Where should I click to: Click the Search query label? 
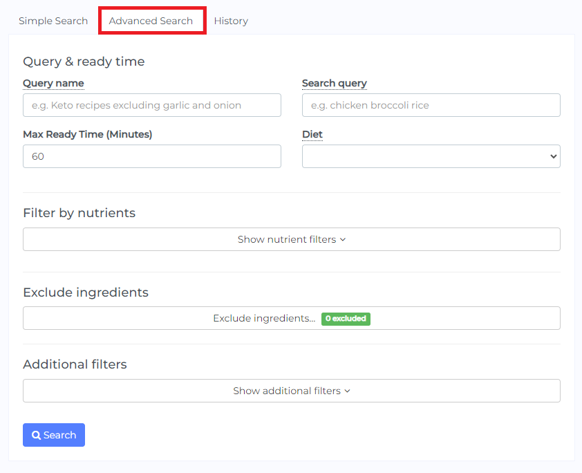335,83
